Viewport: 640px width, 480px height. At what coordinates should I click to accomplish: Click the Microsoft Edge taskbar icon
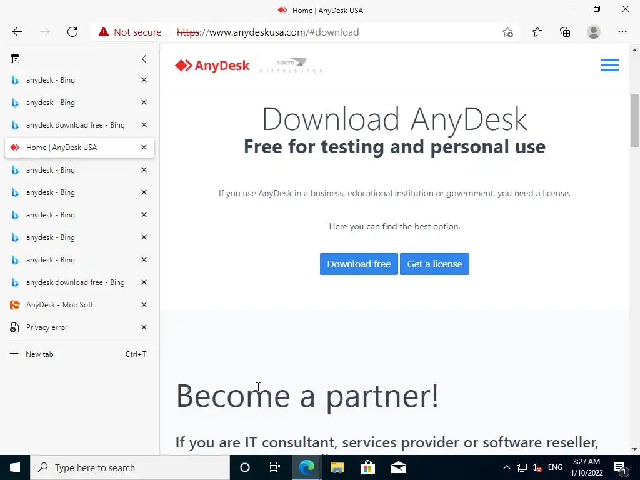click(x=306, y=467)
